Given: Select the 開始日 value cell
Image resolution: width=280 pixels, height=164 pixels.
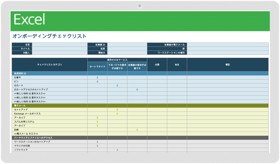Looking at the screenshot, I should point(127,53).
